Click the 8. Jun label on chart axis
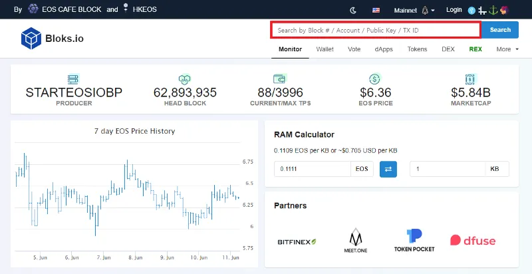This screenshot has width=532, height=274. coord(136,258)
